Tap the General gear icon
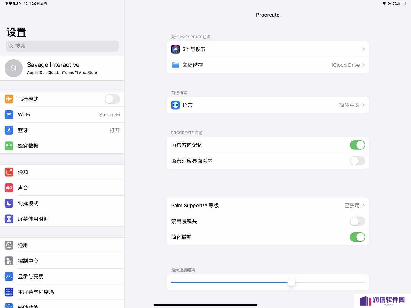The height and width of the screenshot is (308, 411). tap(9, 245)
